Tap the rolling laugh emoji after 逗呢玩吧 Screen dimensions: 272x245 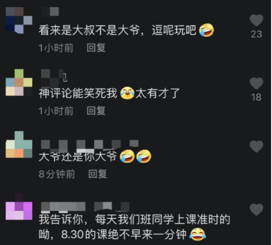pos(206,30)
